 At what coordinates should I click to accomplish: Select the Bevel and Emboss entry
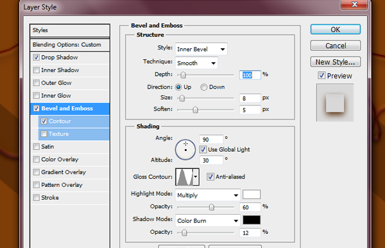pyautogui.click(x=67, y=109)
